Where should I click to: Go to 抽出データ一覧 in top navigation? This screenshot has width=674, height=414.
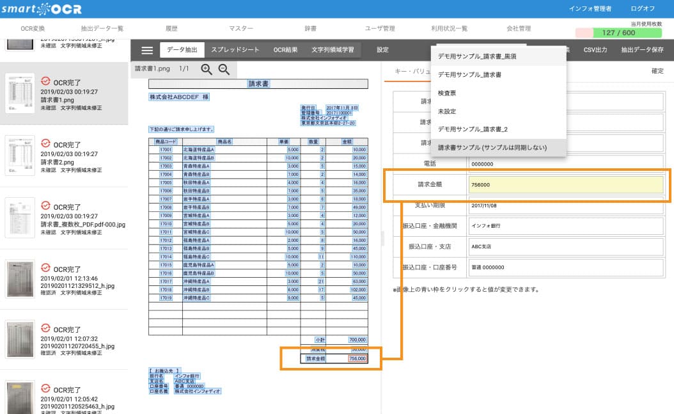click(102, 29)
